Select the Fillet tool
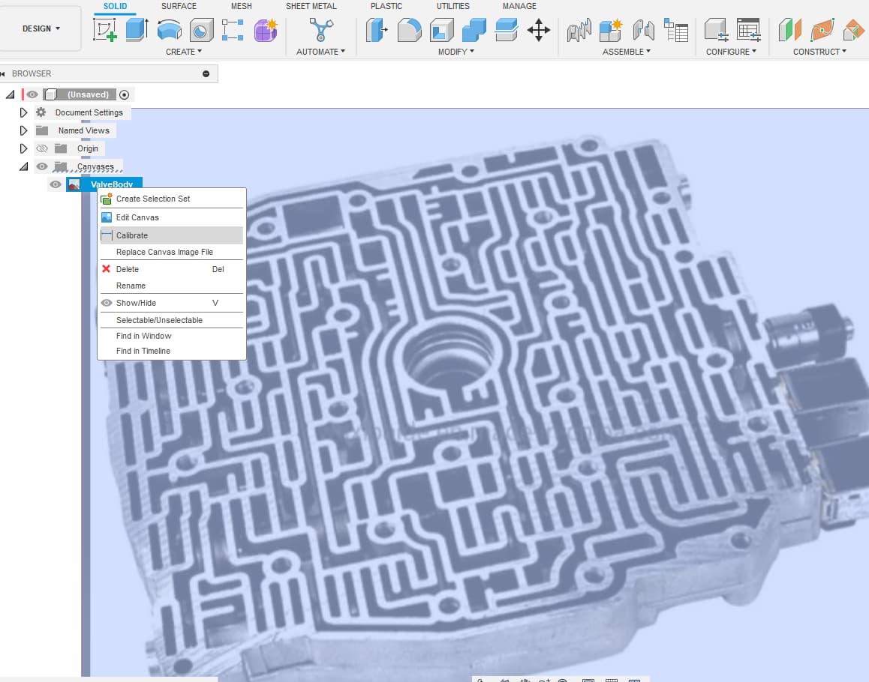The width and height of the screenshot is (869, 682). (410, 30)
